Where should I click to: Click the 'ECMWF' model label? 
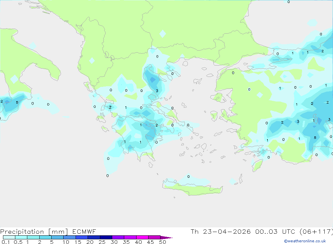(x=84, y=232)
